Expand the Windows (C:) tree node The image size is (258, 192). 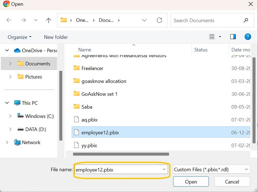pyautogui.click(x=10, y=116)
